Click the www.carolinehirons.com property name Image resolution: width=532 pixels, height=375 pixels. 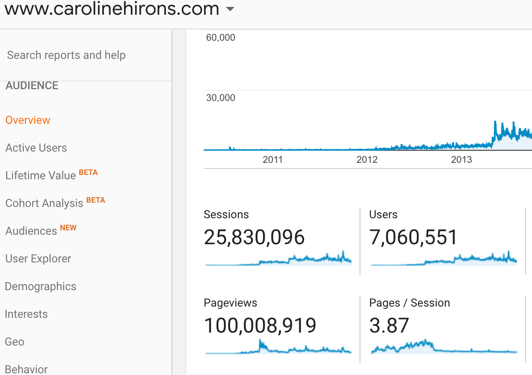coord(112,8)
